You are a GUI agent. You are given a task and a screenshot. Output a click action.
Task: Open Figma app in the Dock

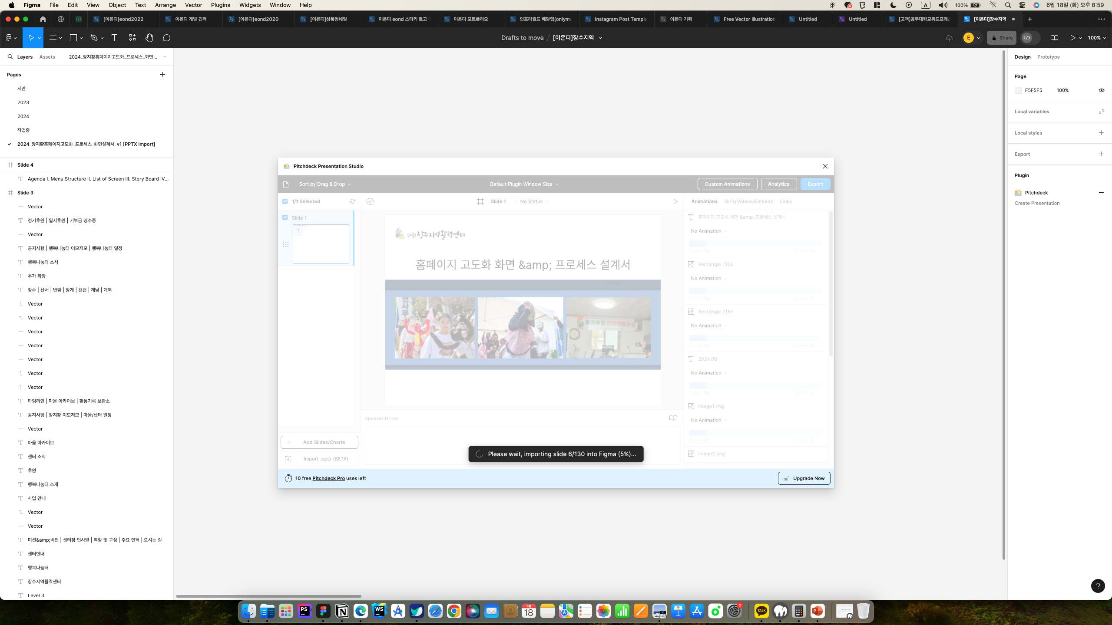[x=323, y=611]
